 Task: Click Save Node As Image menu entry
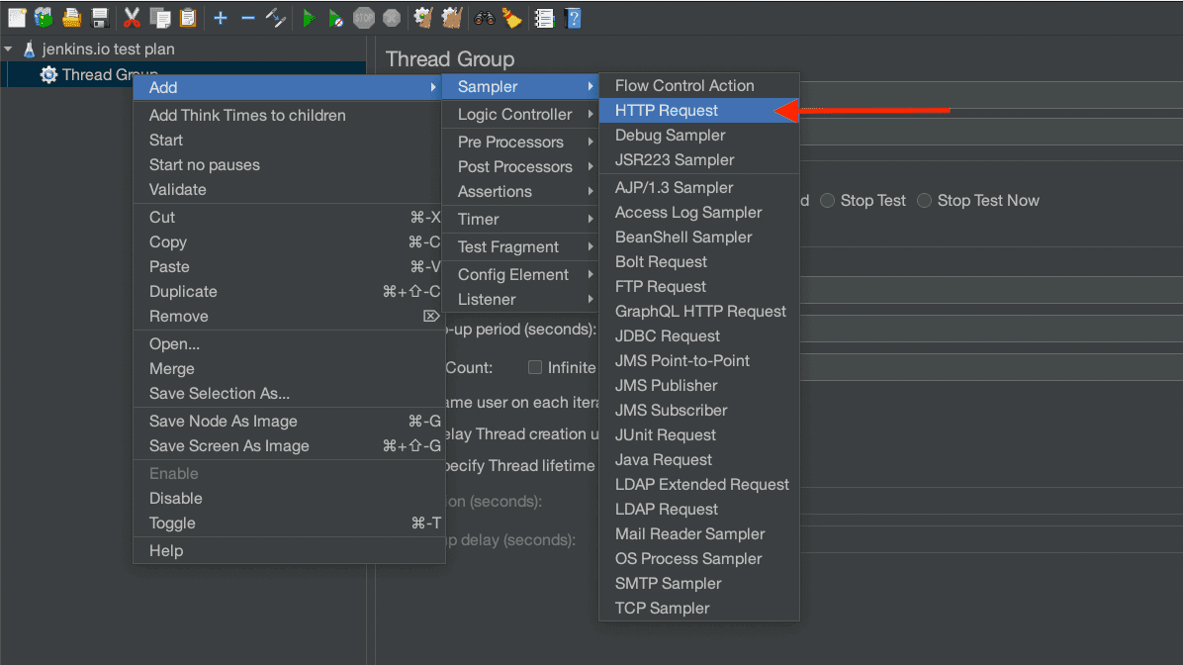point(223,422)
